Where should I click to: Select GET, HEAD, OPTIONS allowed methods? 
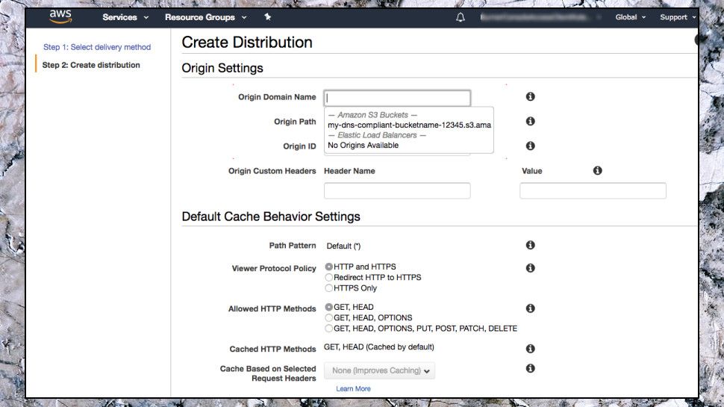click(329, 317)
